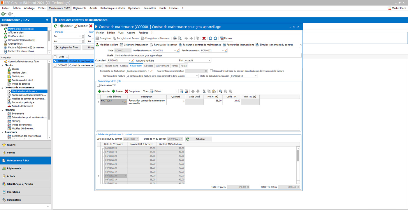Image resolution: width=408 pixels, height=210 pixels.
Task: Switch to the Produits client tab
Action: click(x=111, y=66)
